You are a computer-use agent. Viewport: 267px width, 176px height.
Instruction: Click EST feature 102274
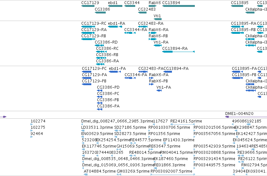38,121
